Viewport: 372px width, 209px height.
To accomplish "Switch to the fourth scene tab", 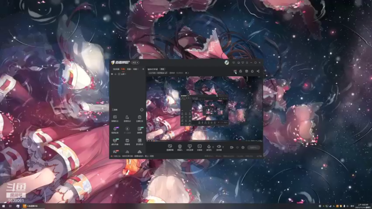I will [x=135, y=69].
